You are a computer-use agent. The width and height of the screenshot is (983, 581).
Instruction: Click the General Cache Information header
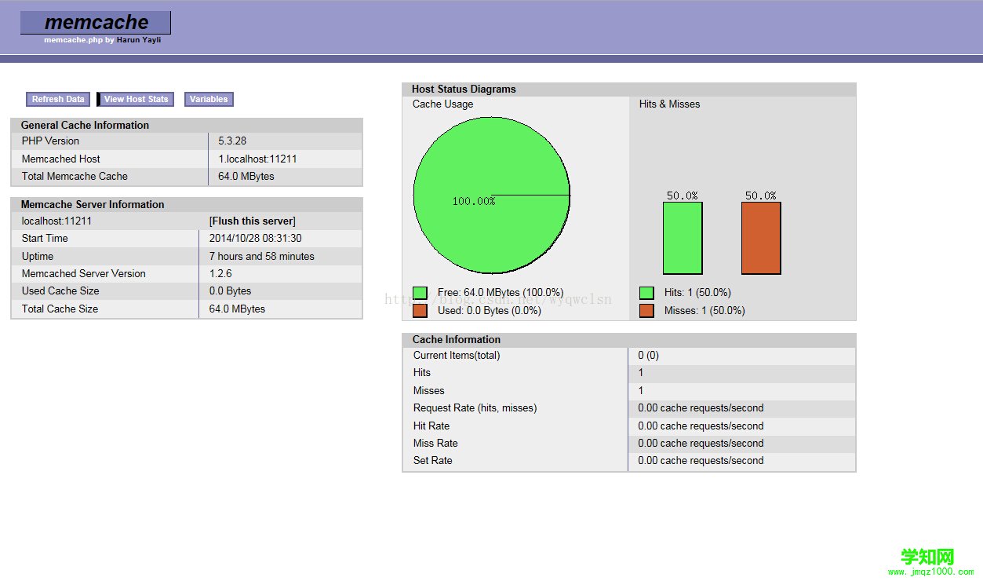click(85, 126)
